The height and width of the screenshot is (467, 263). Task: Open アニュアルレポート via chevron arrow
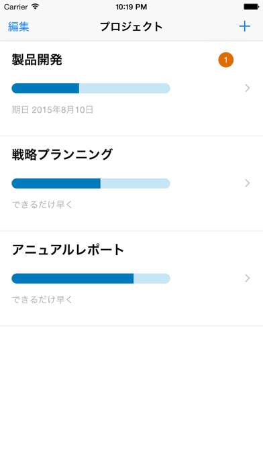point(247,278)
